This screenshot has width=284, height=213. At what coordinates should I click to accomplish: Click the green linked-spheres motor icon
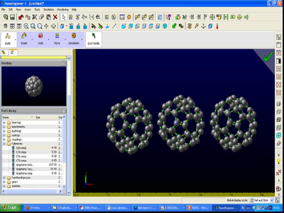[174, 26]
